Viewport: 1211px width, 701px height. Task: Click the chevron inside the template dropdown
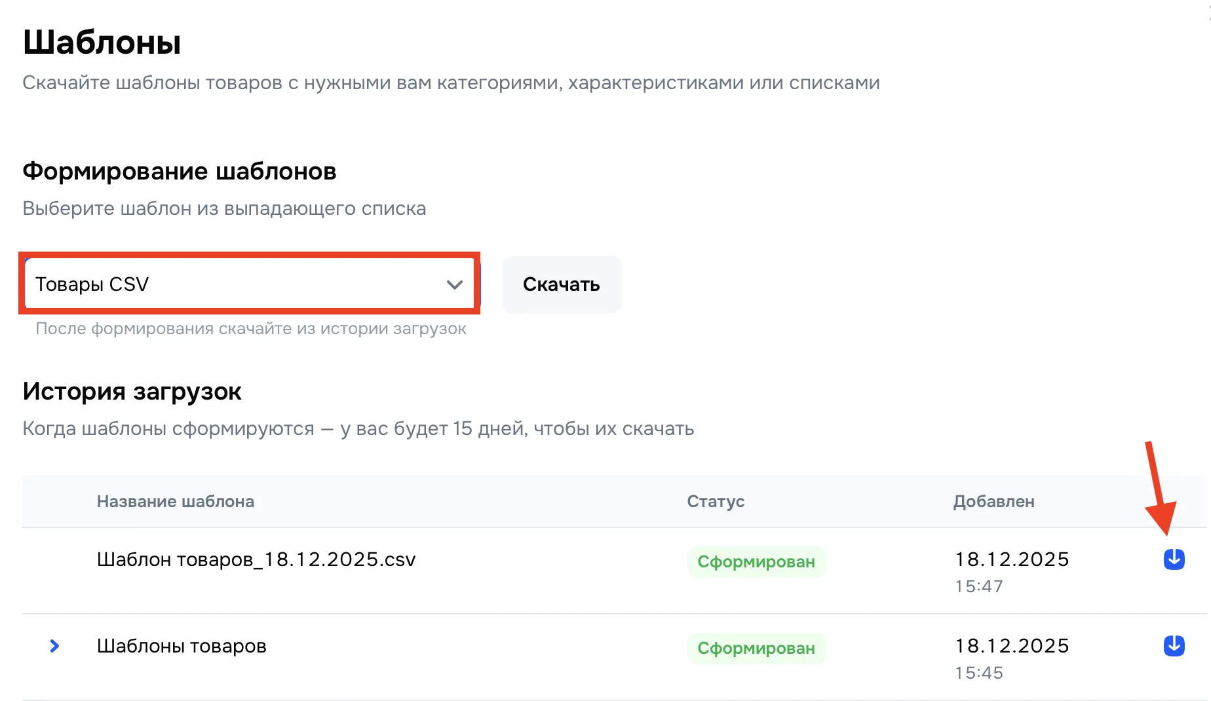click(x=453, y=284)
